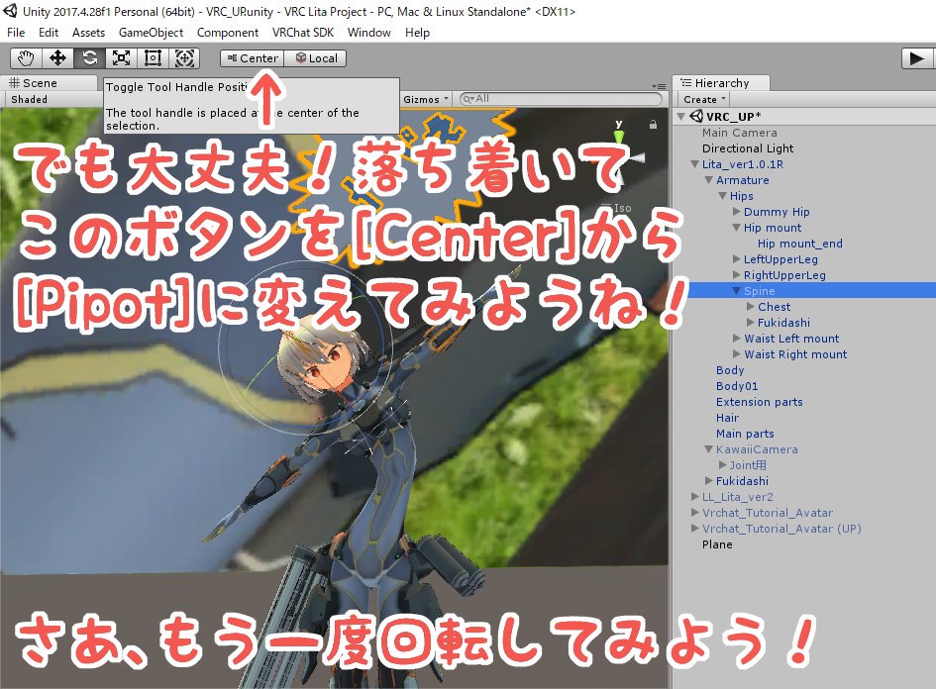Expand Vrchat_Tutorial_Avatar (UP)
This screenshot has width=936, height=689.
[695, 528]
